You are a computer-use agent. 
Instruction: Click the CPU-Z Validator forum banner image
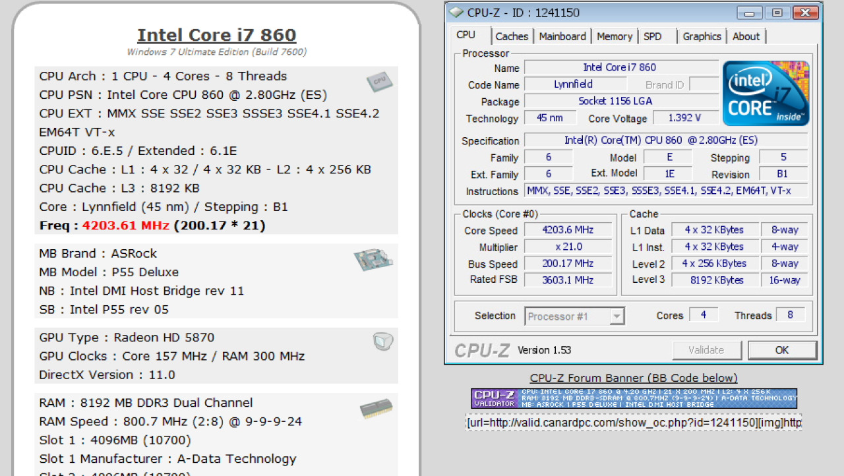tap(634, 398)
